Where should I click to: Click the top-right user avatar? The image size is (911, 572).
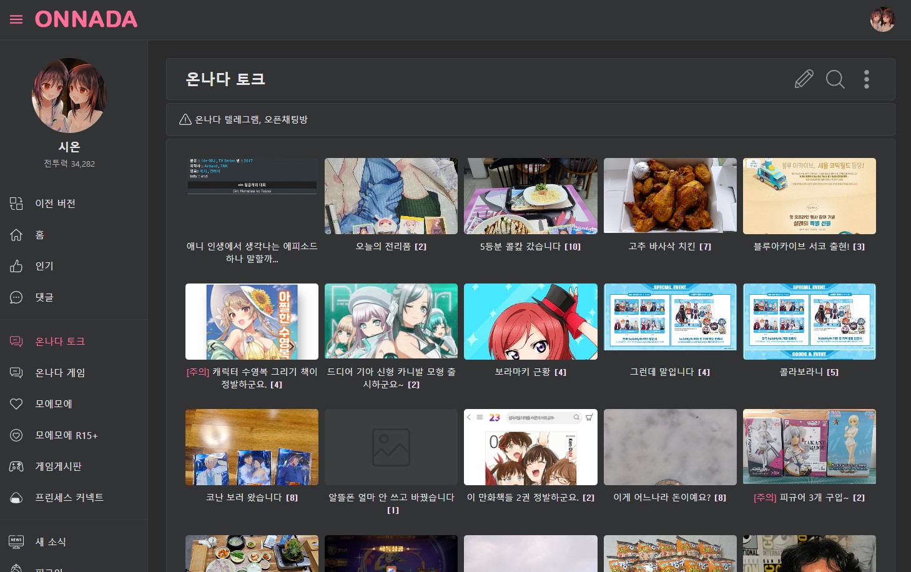[x=882, y=19]
